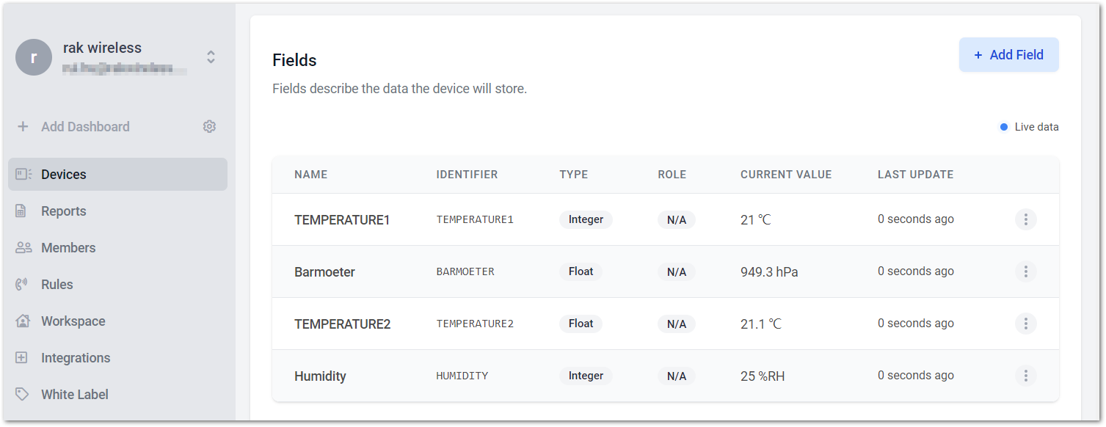
Task: Click the 949.3 hPa current value
Action: click(x=769, y=271)
